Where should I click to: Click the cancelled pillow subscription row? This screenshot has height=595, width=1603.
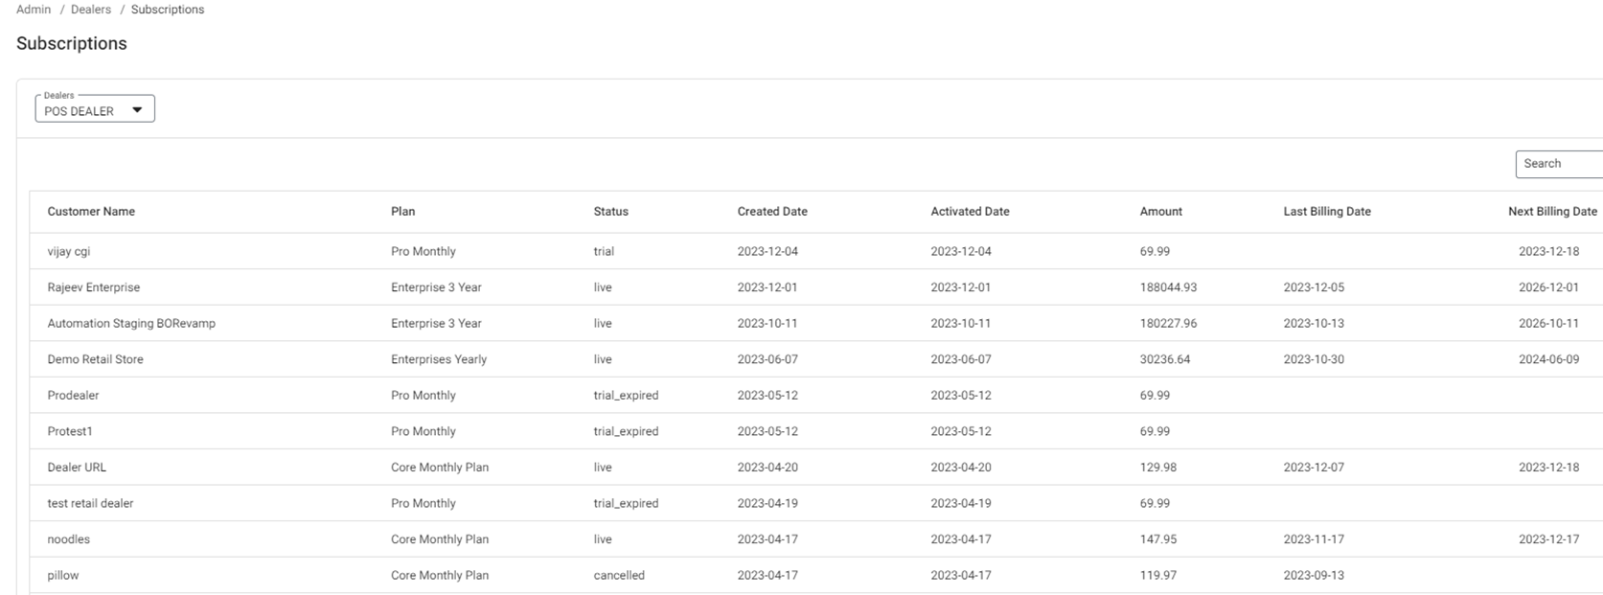(63, 576)
